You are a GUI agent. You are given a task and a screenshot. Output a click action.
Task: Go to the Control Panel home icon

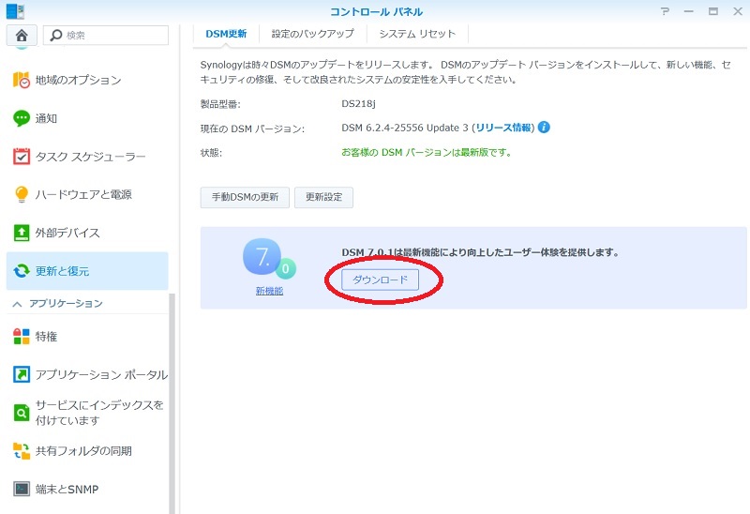(22, 36)
